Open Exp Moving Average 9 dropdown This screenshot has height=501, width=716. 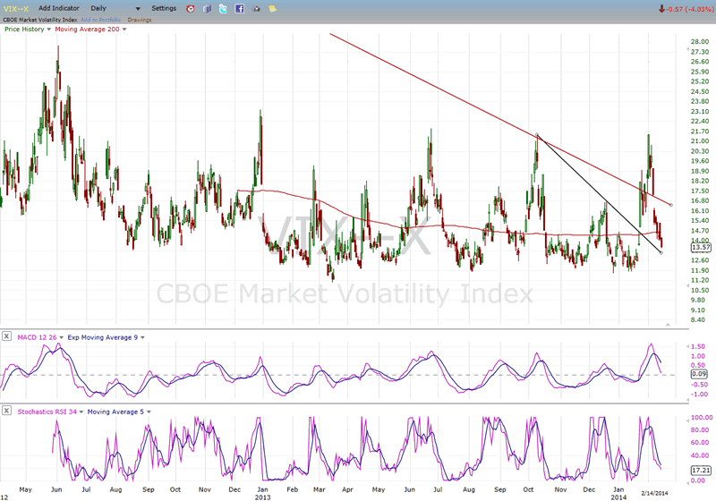(142, 337)
